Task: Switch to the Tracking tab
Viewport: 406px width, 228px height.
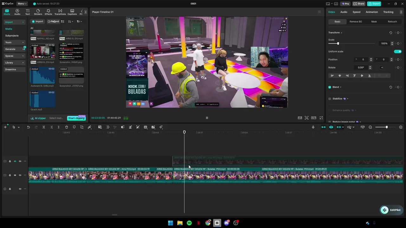Action: click(x=388, y=12)
